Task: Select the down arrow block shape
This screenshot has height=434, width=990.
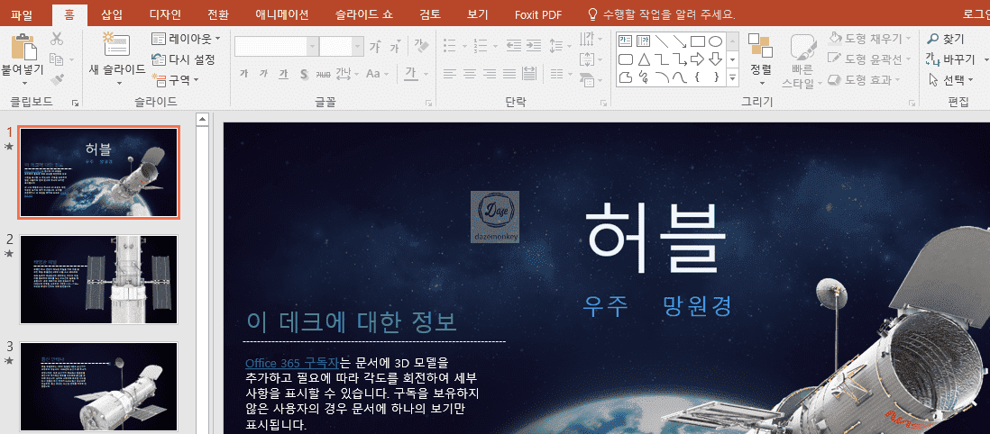Action: tap(715, 59)
